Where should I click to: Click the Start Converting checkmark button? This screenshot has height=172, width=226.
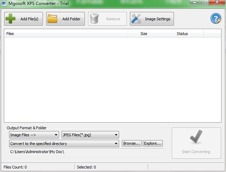196,143
